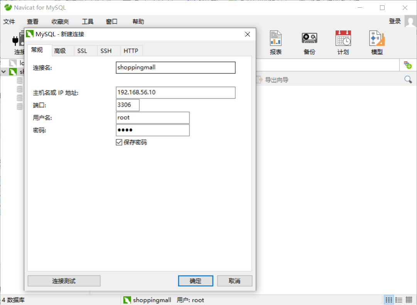Minimize the Navicat window
Image resolution: width=417 pixels, height=305 pixels.
[x=360, y=8]
